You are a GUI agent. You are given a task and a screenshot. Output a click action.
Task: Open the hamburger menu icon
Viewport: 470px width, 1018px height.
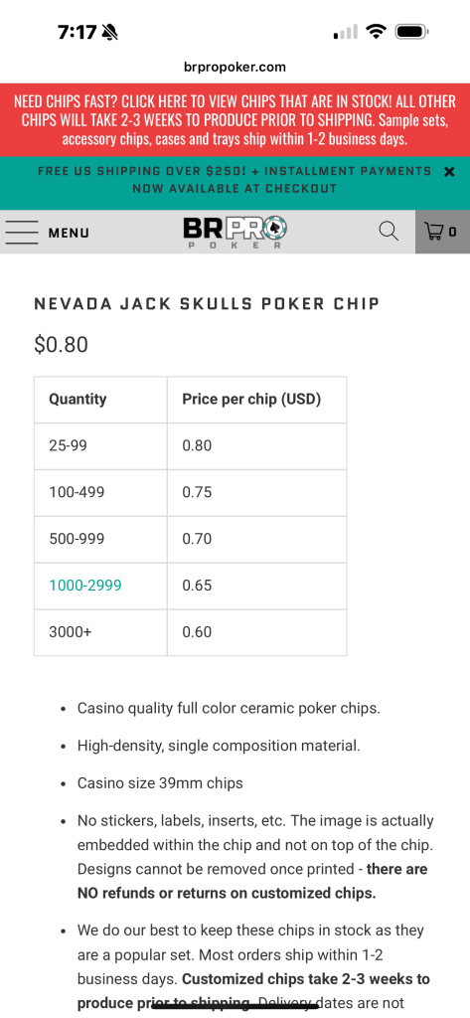coord(22,232)
